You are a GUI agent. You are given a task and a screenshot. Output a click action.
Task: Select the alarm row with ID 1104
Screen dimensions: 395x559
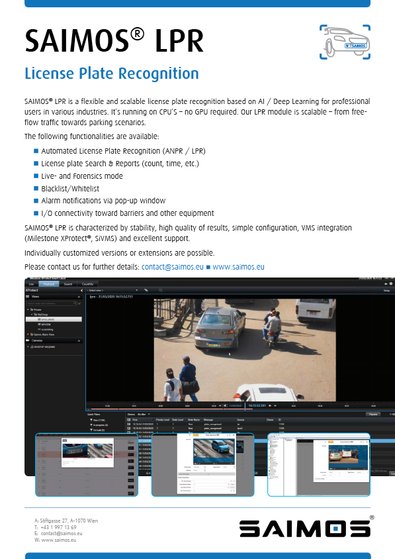click(260, 425)
